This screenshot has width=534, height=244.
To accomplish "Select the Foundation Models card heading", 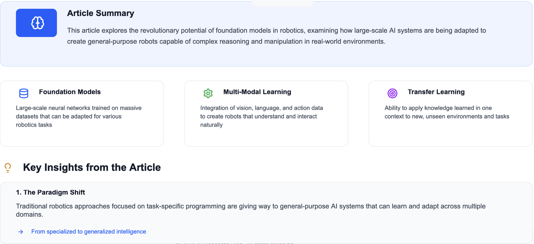I will point(70,92).
